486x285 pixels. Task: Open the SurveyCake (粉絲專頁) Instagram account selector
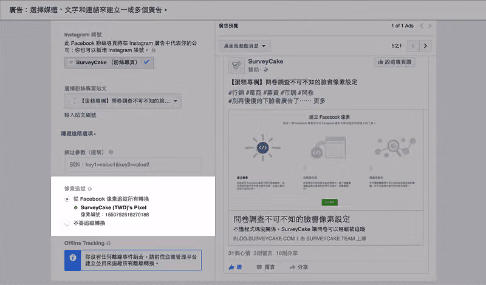tap(109, 62)
